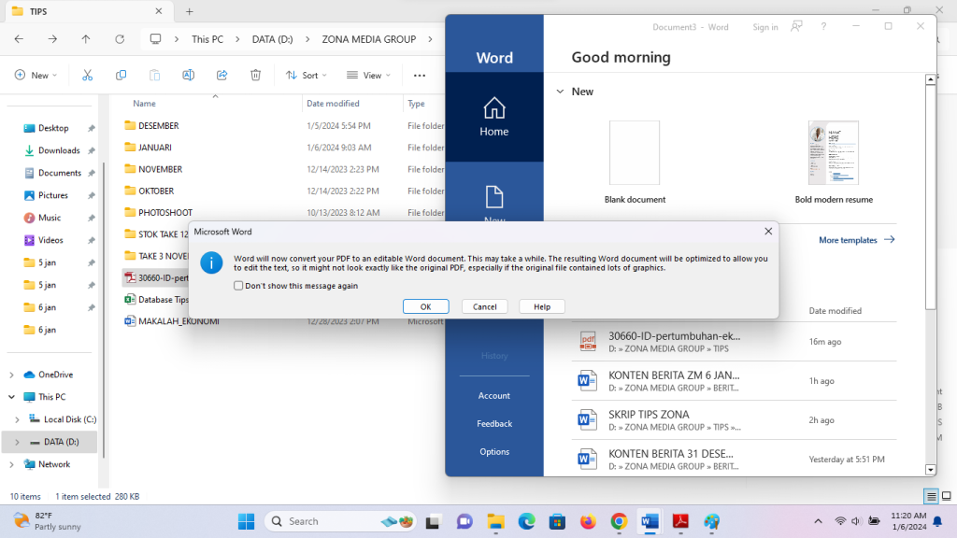Open recent file 30660-ID-pertumbuhan-ek PDF
957x538 pixels.
(x=734, y=342)
